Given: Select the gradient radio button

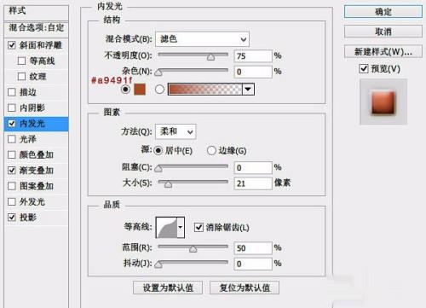Looking at the screenshot, I should point(159,90).
